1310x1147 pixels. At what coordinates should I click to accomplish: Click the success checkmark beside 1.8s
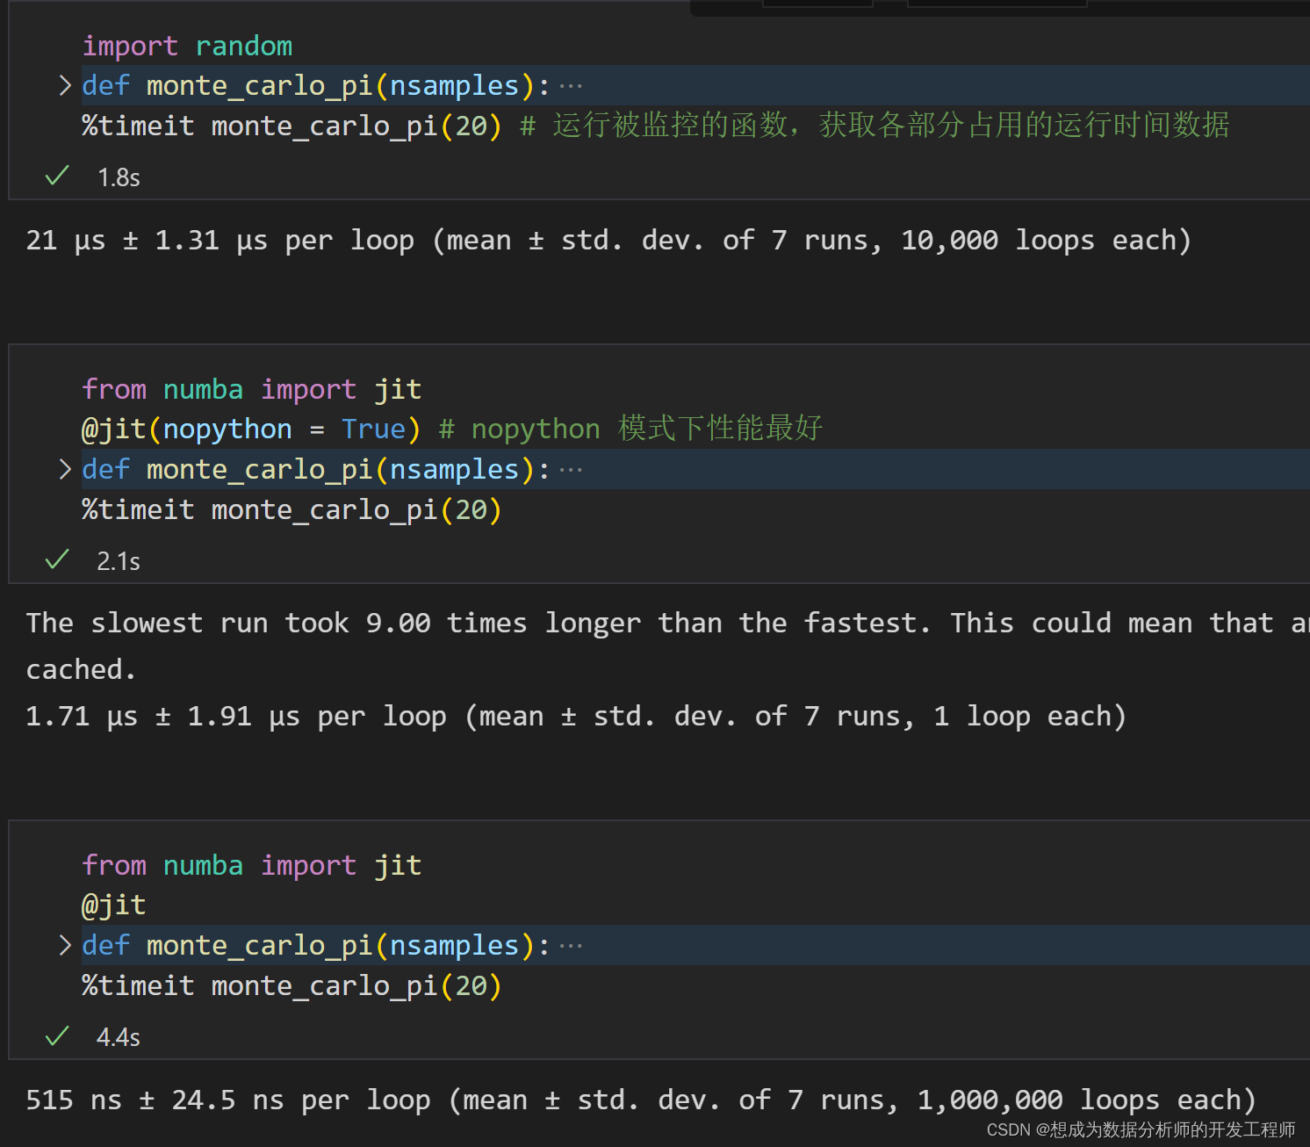pos(57,177)
